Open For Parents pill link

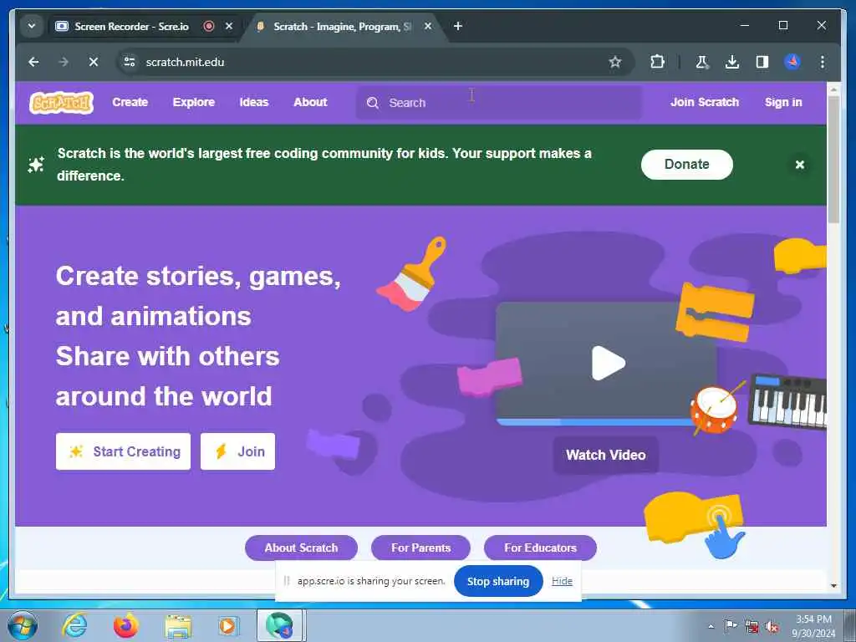coord(421,548)
